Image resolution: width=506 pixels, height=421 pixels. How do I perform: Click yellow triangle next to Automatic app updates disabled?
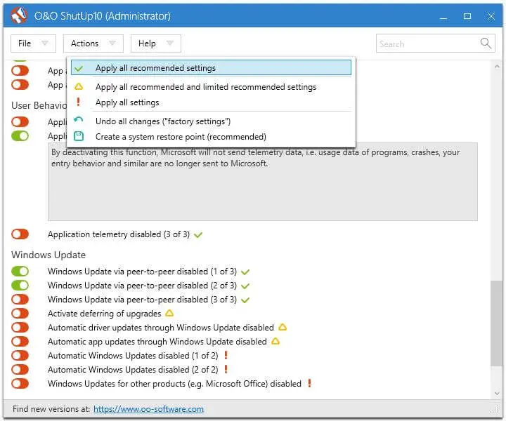click(275, 341)
